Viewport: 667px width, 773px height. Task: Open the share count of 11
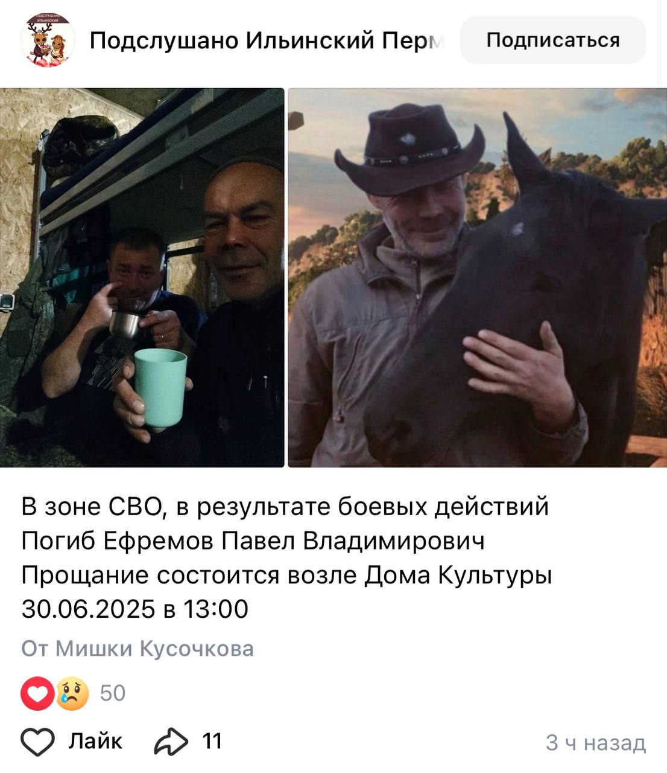pyautogui.click(x=212, y=741)
